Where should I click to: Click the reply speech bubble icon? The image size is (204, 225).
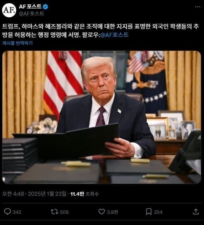[8, 212]
